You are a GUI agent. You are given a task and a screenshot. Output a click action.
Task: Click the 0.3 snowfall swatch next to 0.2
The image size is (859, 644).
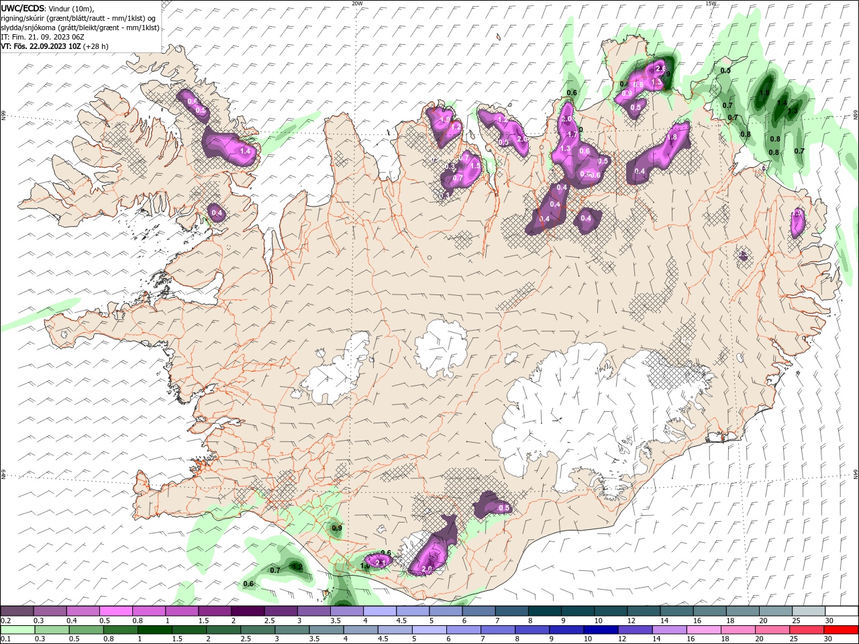pos(50,611)
